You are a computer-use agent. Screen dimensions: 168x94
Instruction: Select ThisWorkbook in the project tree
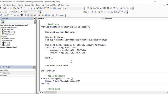point(9,34)
